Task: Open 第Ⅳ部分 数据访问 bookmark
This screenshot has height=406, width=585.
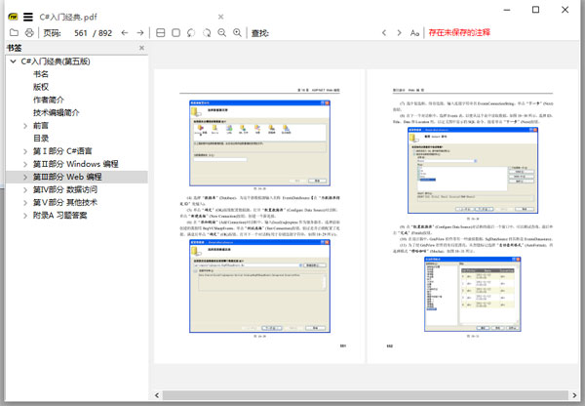Action: [x=65, y=189]
